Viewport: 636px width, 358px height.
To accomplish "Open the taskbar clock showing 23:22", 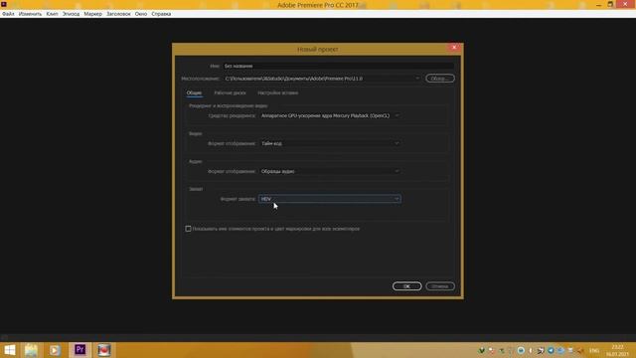I will (x=617, y=350).
